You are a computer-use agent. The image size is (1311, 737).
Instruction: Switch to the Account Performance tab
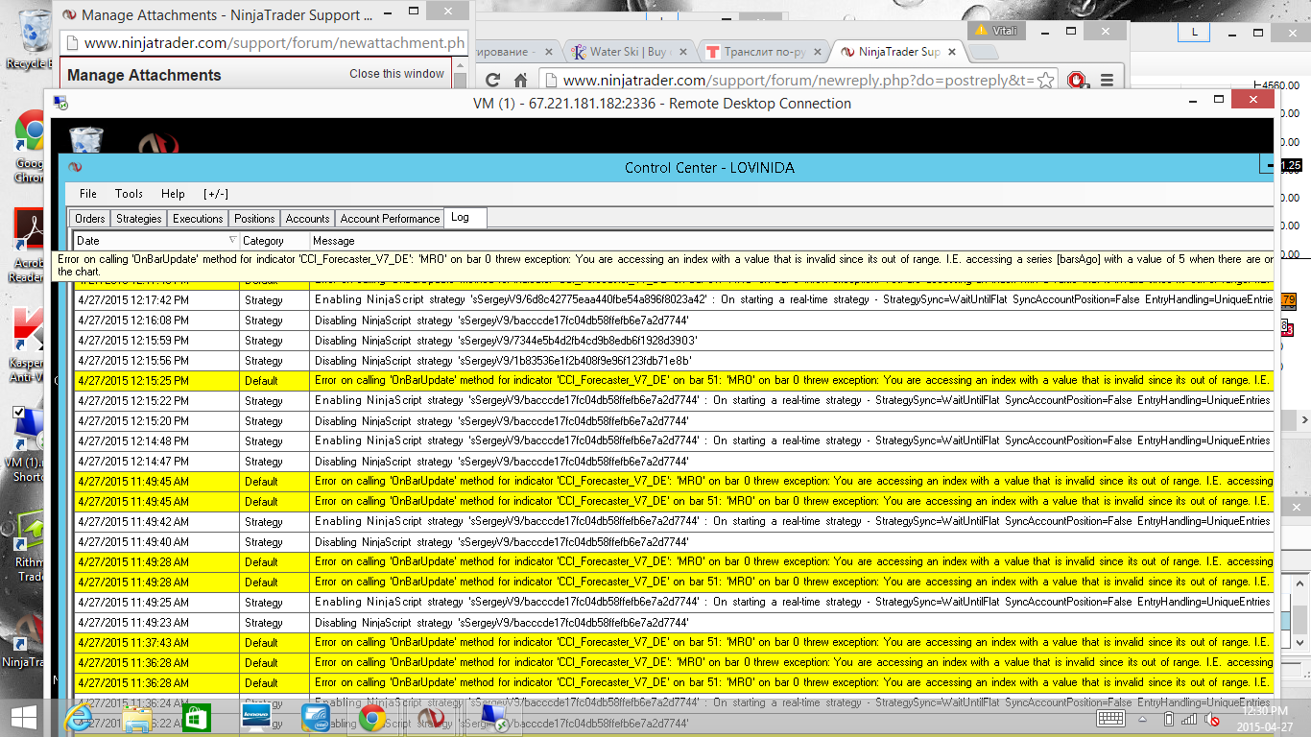click(390, 219)
